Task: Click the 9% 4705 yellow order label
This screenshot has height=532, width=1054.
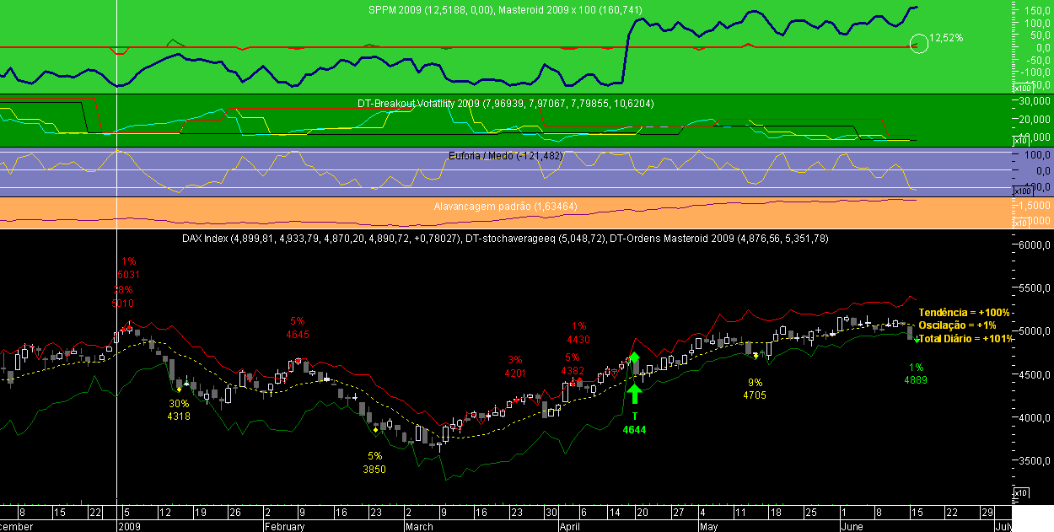Action: point(755,389)
